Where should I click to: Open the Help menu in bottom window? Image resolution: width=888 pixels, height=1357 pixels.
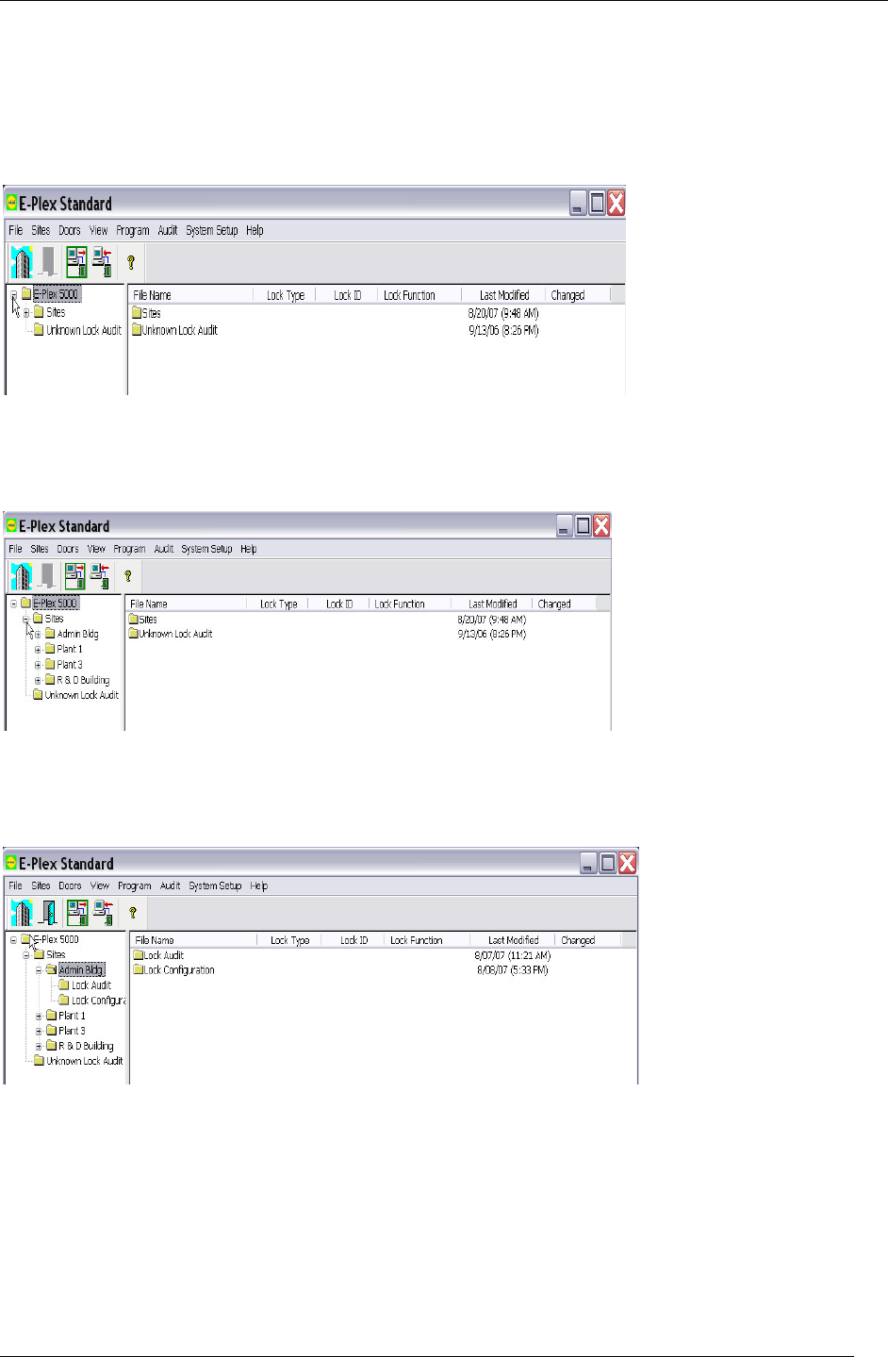[259, 886]
